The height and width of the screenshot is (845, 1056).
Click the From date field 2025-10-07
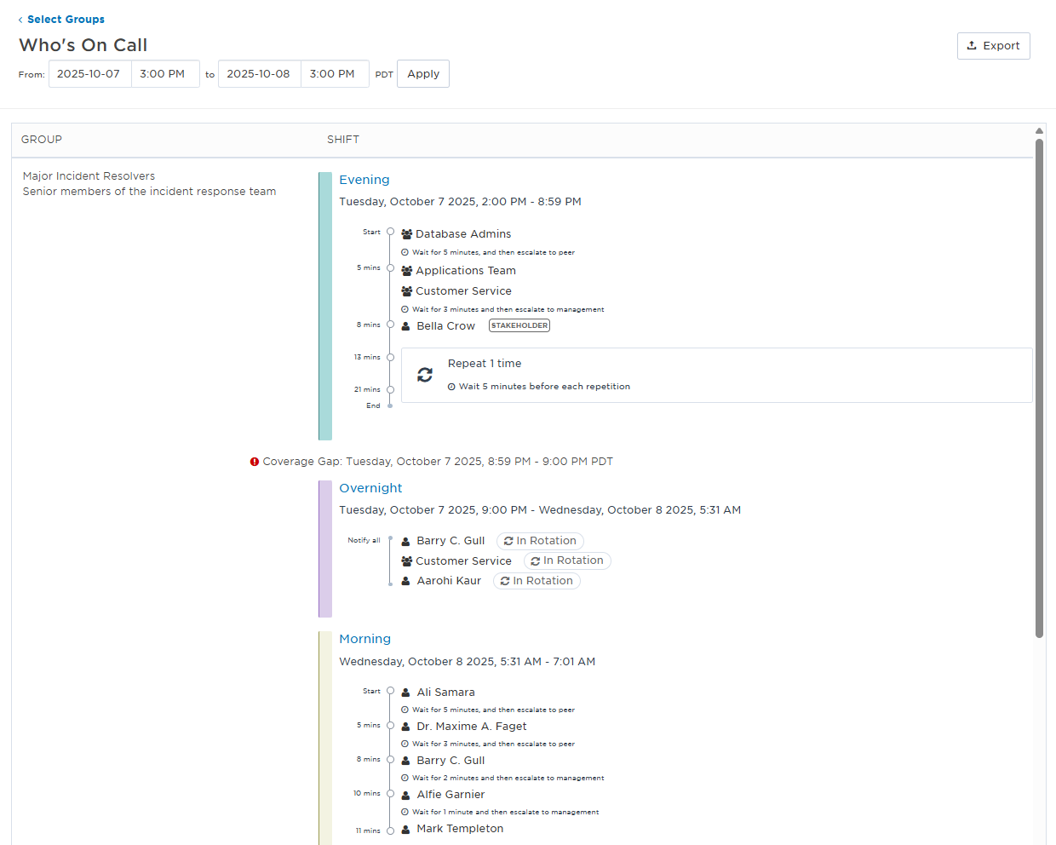(89, 74)
